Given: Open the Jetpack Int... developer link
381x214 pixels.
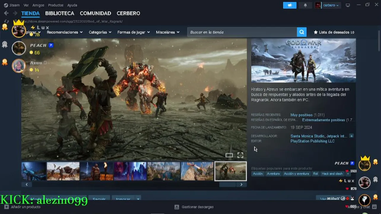Looking at the screenshot, I should 337,136.
